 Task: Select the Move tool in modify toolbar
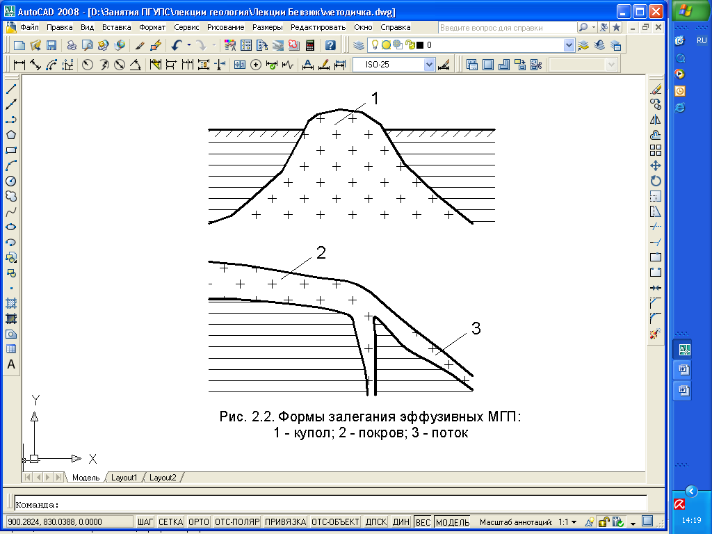[x=655, y=165]
